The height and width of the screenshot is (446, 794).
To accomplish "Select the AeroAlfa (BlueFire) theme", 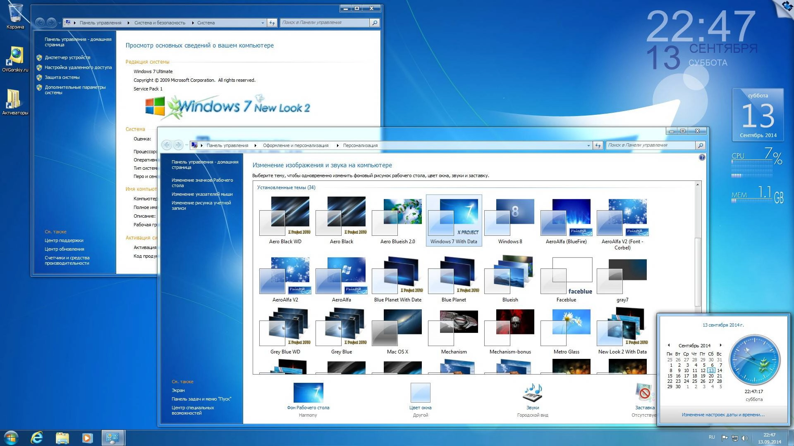I will click(566, 221).
